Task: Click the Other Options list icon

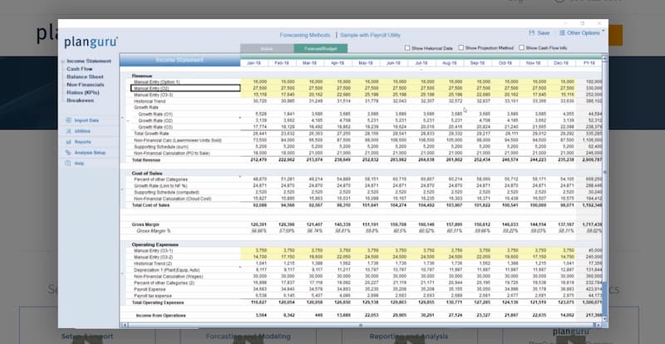Action: click(562, 32)
